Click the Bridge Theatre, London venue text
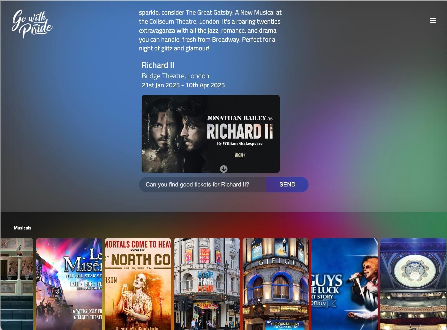 point(175,76)
